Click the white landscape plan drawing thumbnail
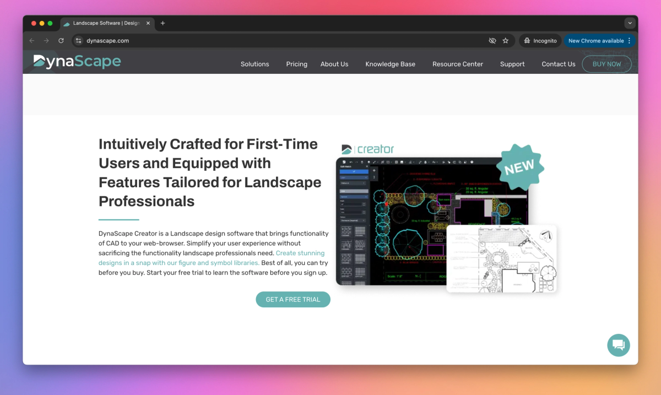 coord(501,258)
